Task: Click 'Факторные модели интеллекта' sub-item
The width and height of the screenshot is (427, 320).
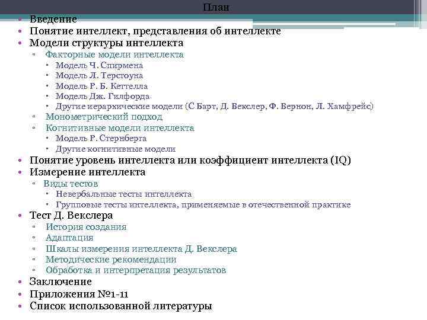Action: [x=114, y=55]
